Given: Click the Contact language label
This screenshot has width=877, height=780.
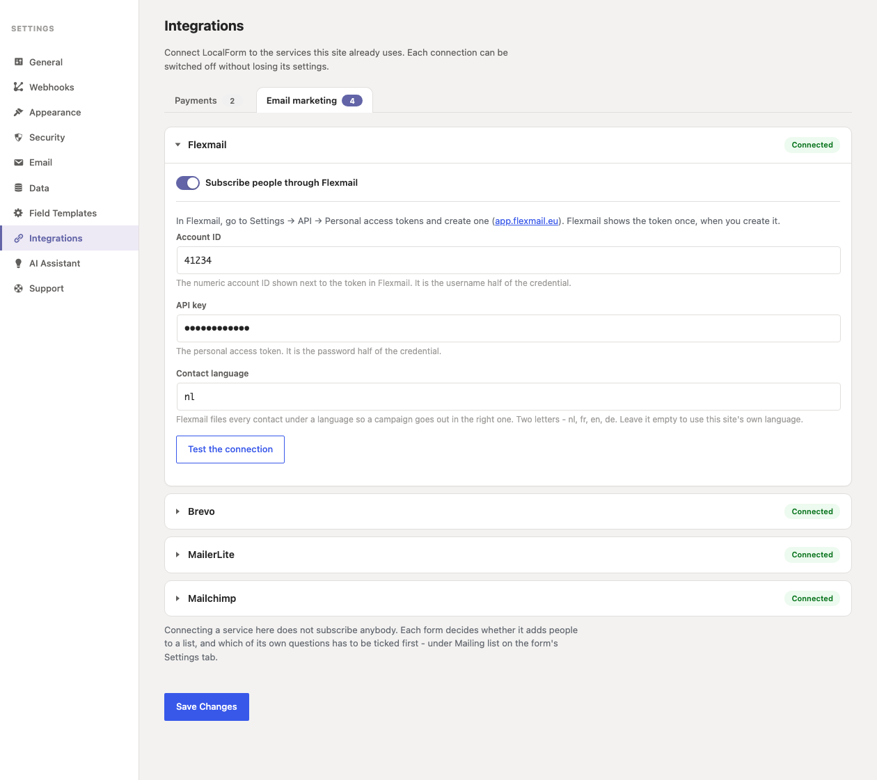Looking at the screenshot, I should tap(212, 374).
